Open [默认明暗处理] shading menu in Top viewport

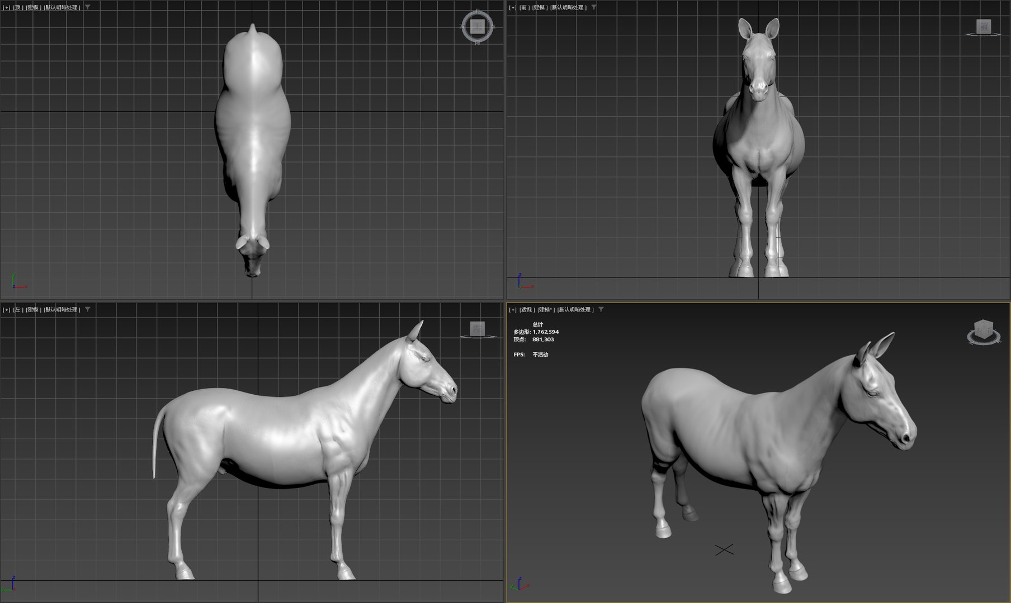63,7
